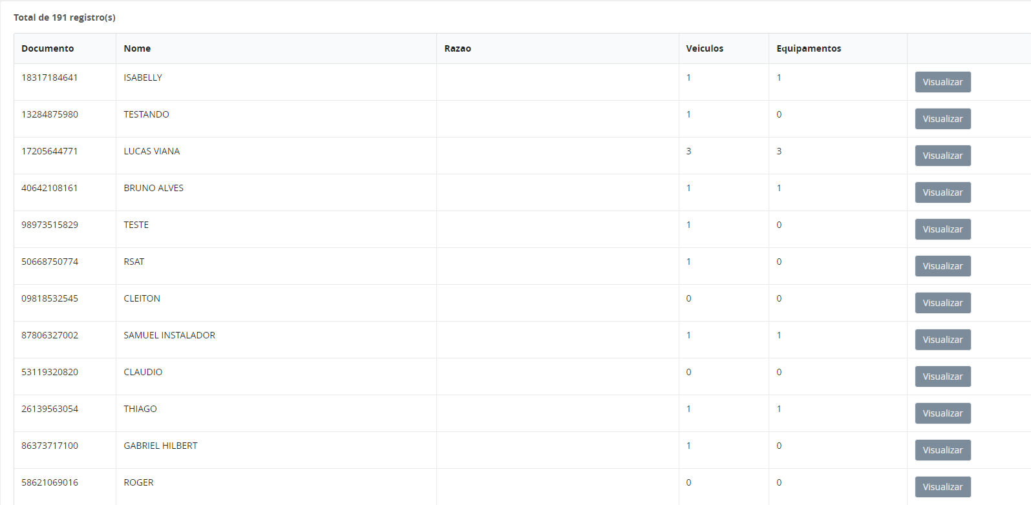Click document number 58621069016
Viewport: 1031px width, 505px height.
tap(50, 482)
